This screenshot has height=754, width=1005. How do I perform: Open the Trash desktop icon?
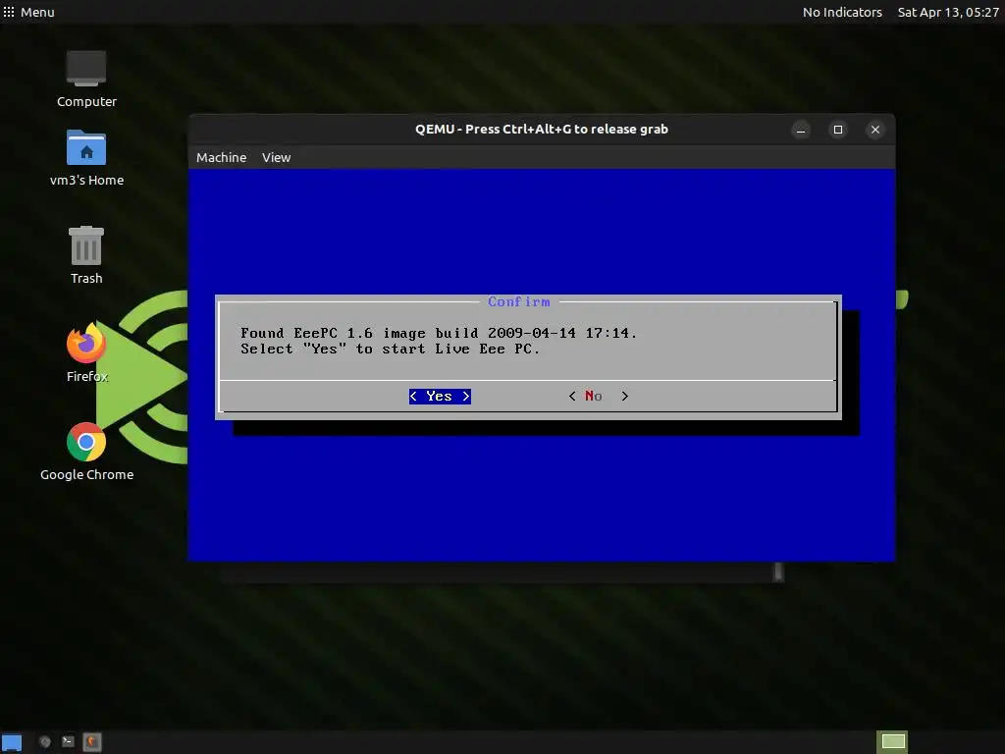pos(86,255)
